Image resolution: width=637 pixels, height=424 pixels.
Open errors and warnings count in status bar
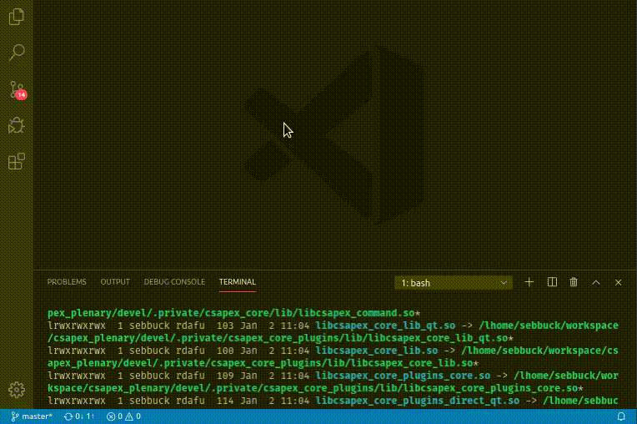point(123,416)
